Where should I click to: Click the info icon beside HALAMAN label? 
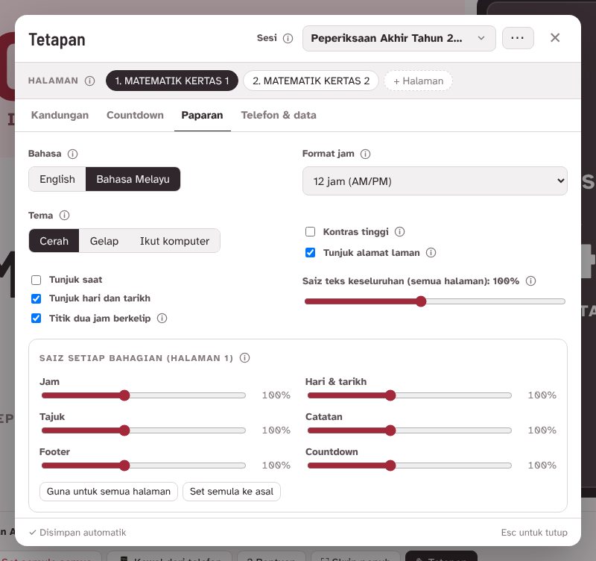(x=89, y=81)
